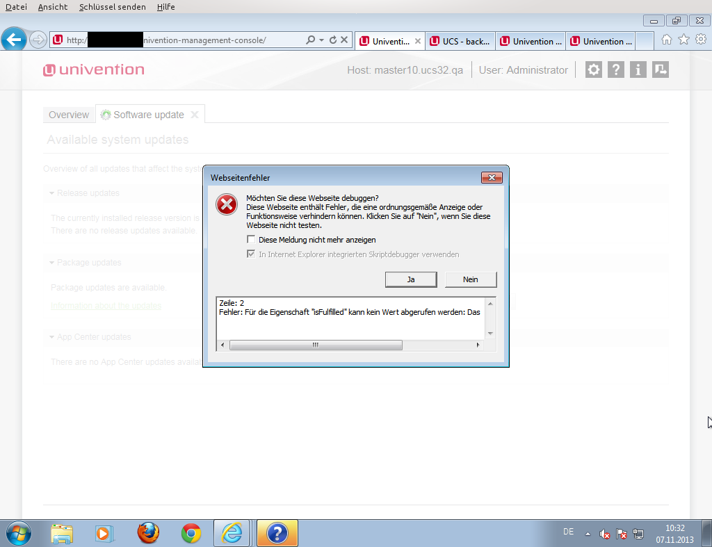Click the Ja button in dialog

[411, 279]
